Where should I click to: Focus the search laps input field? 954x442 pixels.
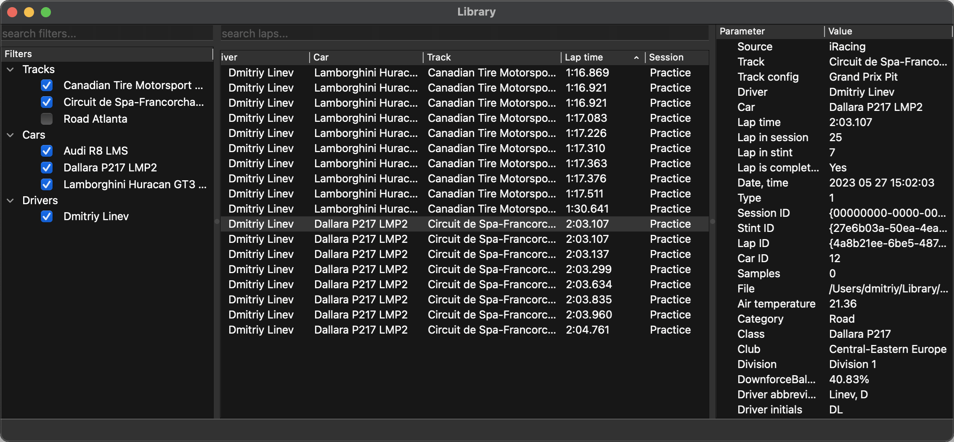click(464, 34)
